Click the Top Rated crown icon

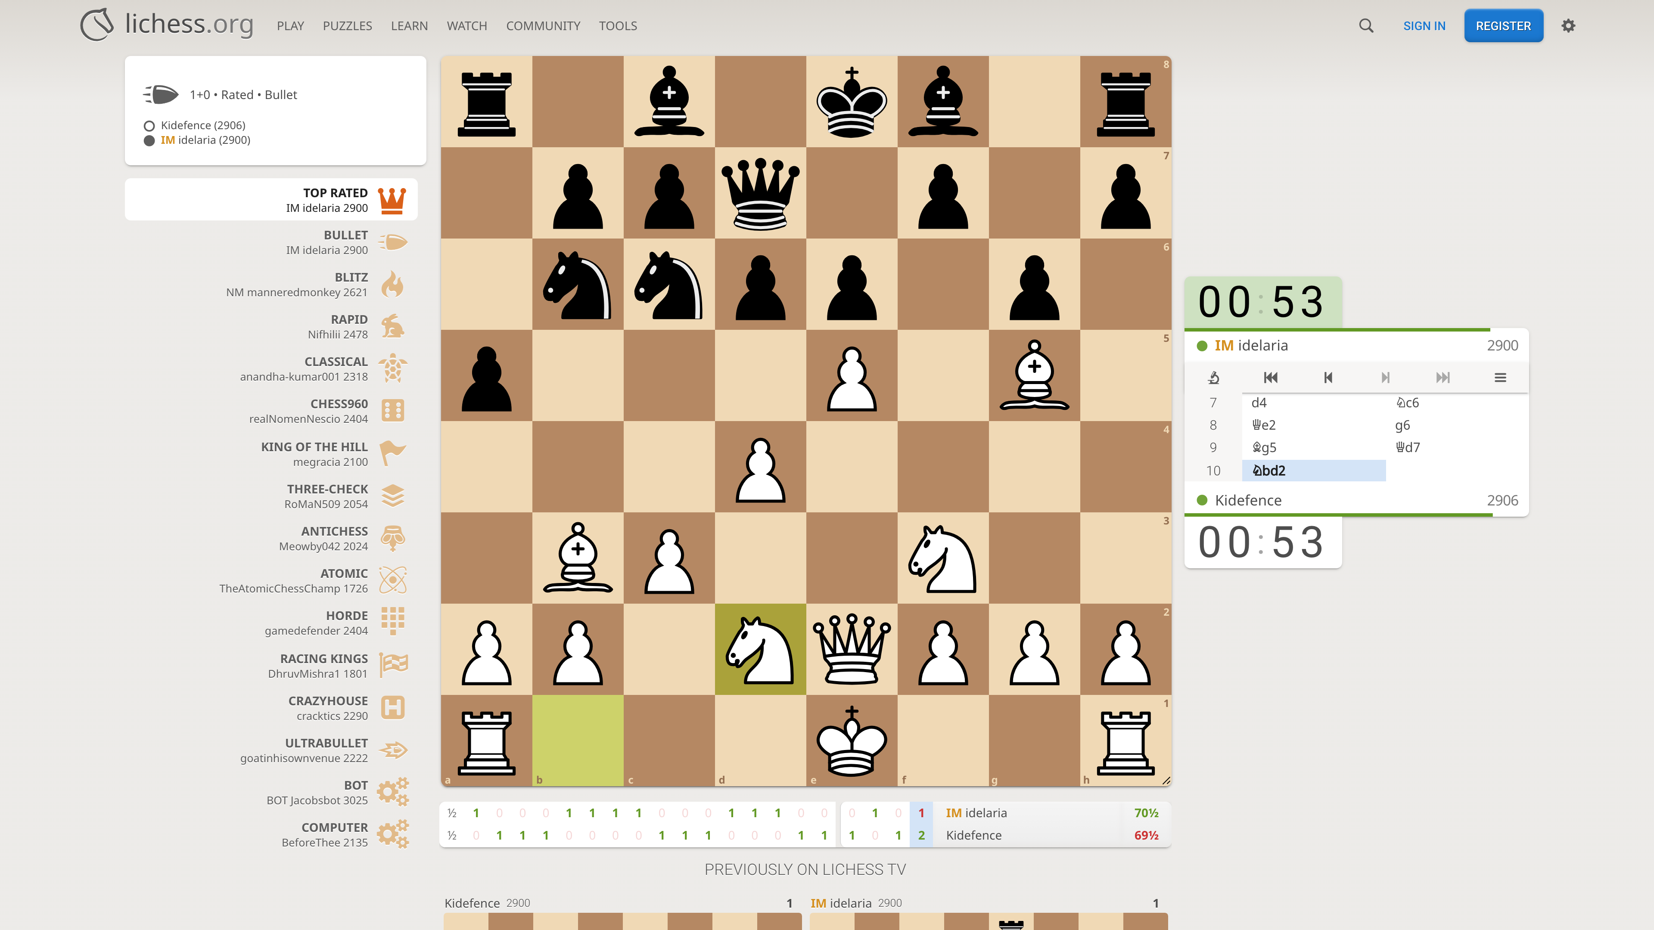392,200
